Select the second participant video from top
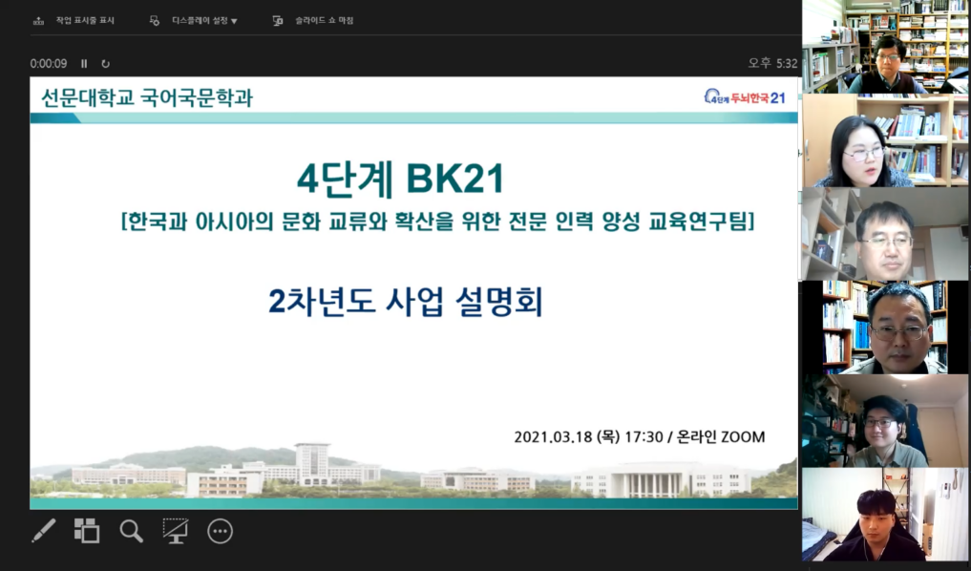Viewport: 971px width, 571px height. [885, 140]
